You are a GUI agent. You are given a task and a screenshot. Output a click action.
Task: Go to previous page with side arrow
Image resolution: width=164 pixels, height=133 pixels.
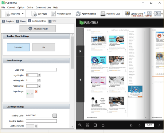(x=80, y=80)
